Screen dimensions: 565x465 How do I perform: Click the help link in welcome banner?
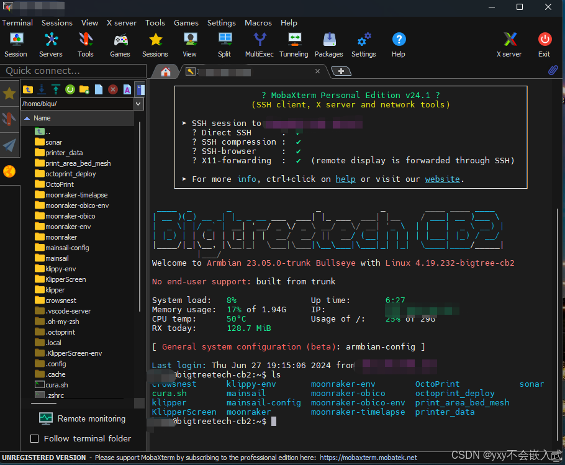pyautogui.click(x=346, y=179)
